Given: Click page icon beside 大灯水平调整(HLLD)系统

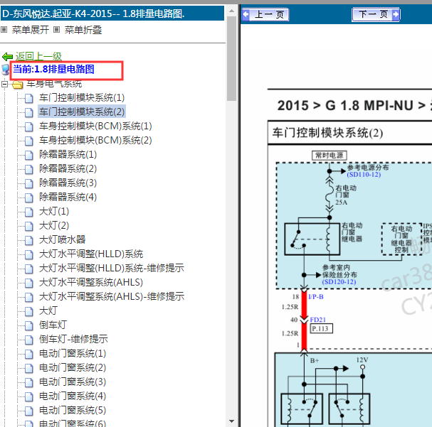Looking at the screenshot, I should (x=29, y=254).
